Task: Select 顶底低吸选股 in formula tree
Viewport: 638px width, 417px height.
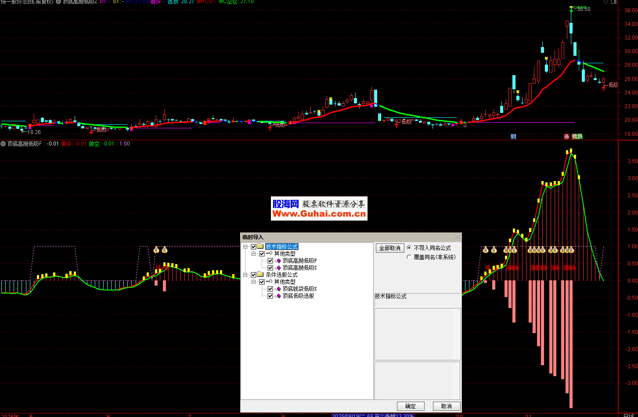Action: tap(298, 296)
